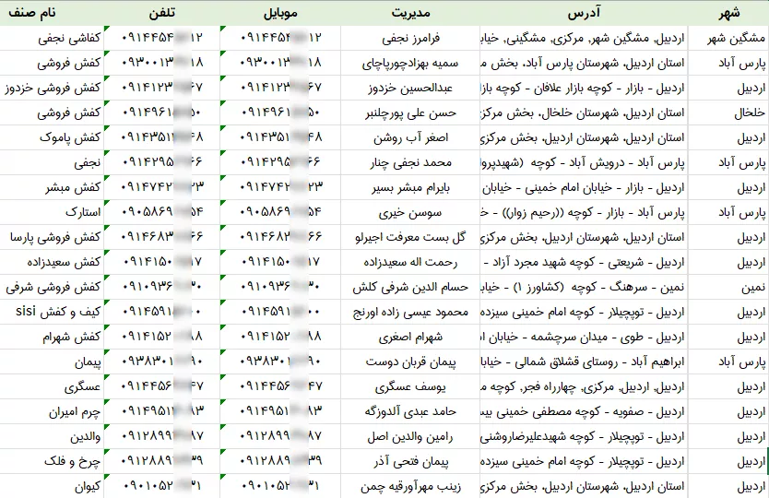Click address cell in شهرام اصغری row

pyautogui.click(x=584, y=337)
